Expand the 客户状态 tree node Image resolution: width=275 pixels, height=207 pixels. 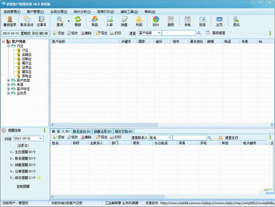(8, 89)
